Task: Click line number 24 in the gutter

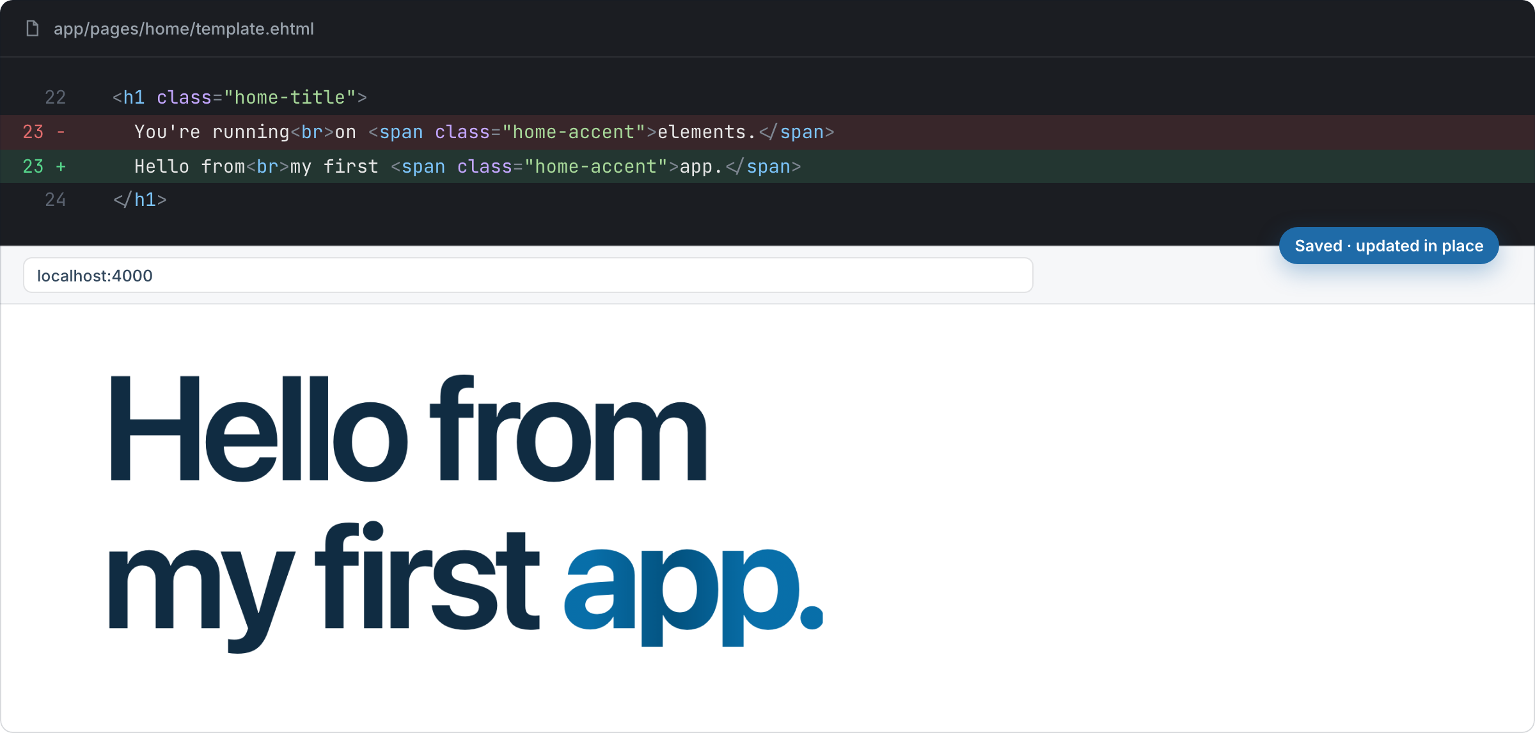Action: point(55,200)
